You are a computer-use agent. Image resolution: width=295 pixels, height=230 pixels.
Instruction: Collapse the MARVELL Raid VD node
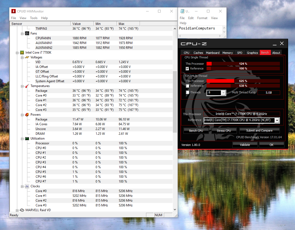(17, 210)
